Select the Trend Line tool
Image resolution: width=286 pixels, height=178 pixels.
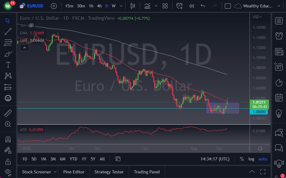tap(8, 31)
